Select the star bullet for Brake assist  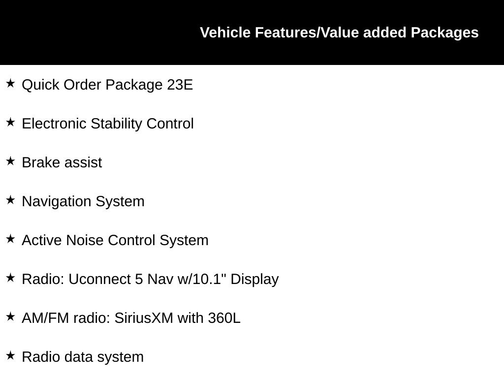pyautogui.click(x=10, y=161)
